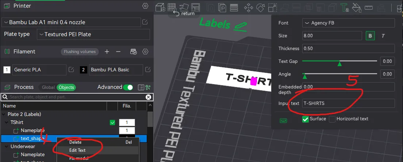Toggle the Advanced switch

tap(128, 87)
